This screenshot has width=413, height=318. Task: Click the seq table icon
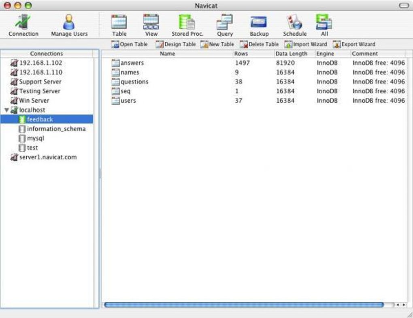(x=115, y=91)
